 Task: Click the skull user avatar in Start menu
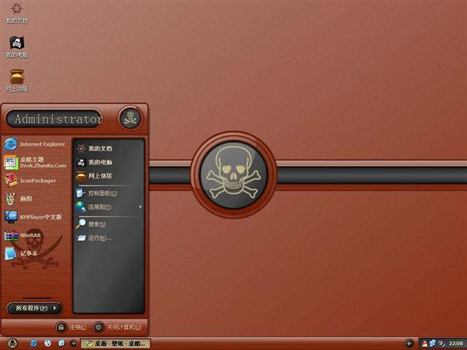pyautogui.click(x=130, y=118)
